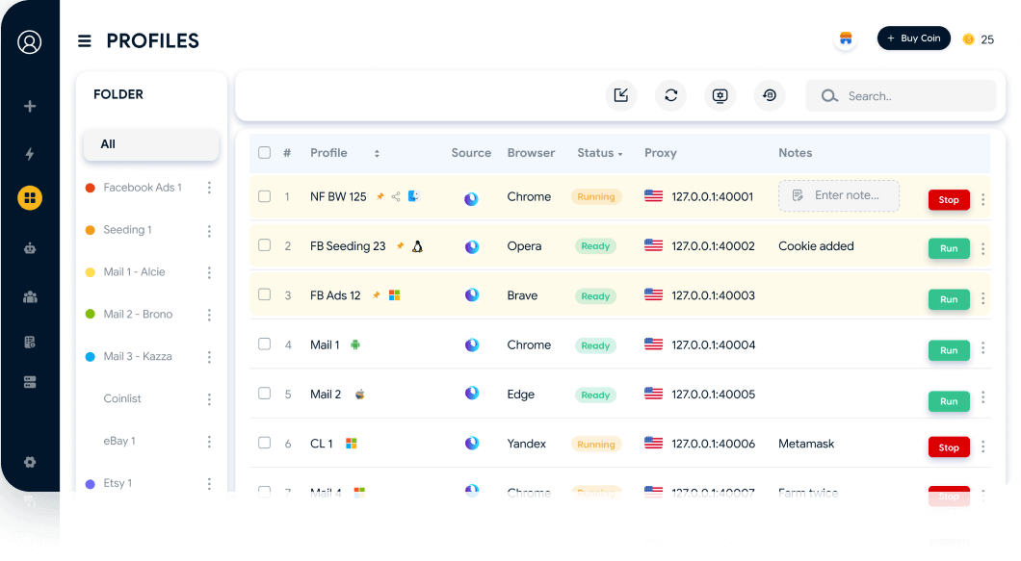
Task: Check the box for CL 1 profile
Action: click(x=264, y=444)
